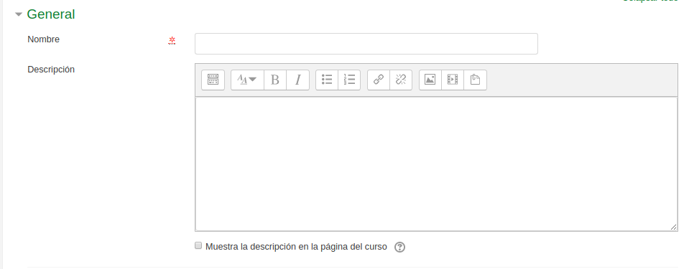
Task: Remove hyperlink with unlink icon
Action: 401,80
